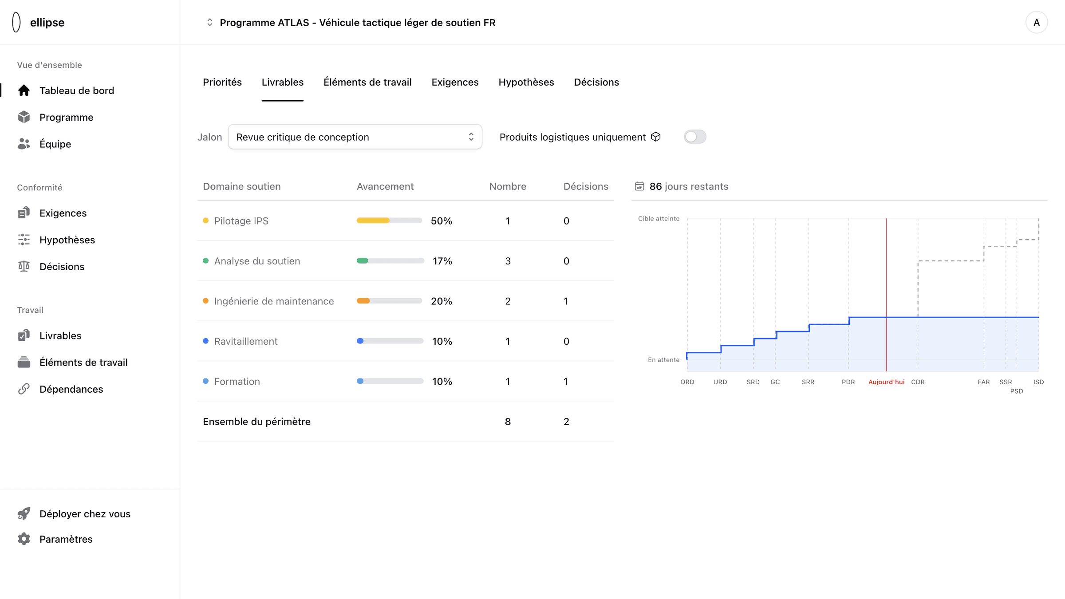Toggle Produits logistiques uniquement switch
This screenshot has height=599, width=1065.
(695, 137)
